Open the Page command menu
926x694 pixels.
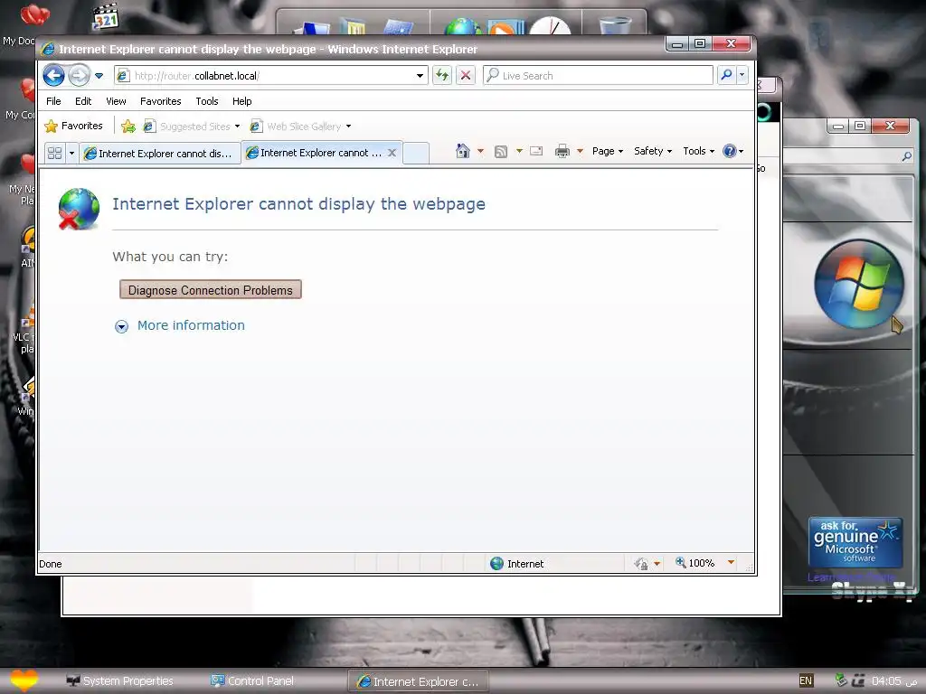[x=608, y=151]
